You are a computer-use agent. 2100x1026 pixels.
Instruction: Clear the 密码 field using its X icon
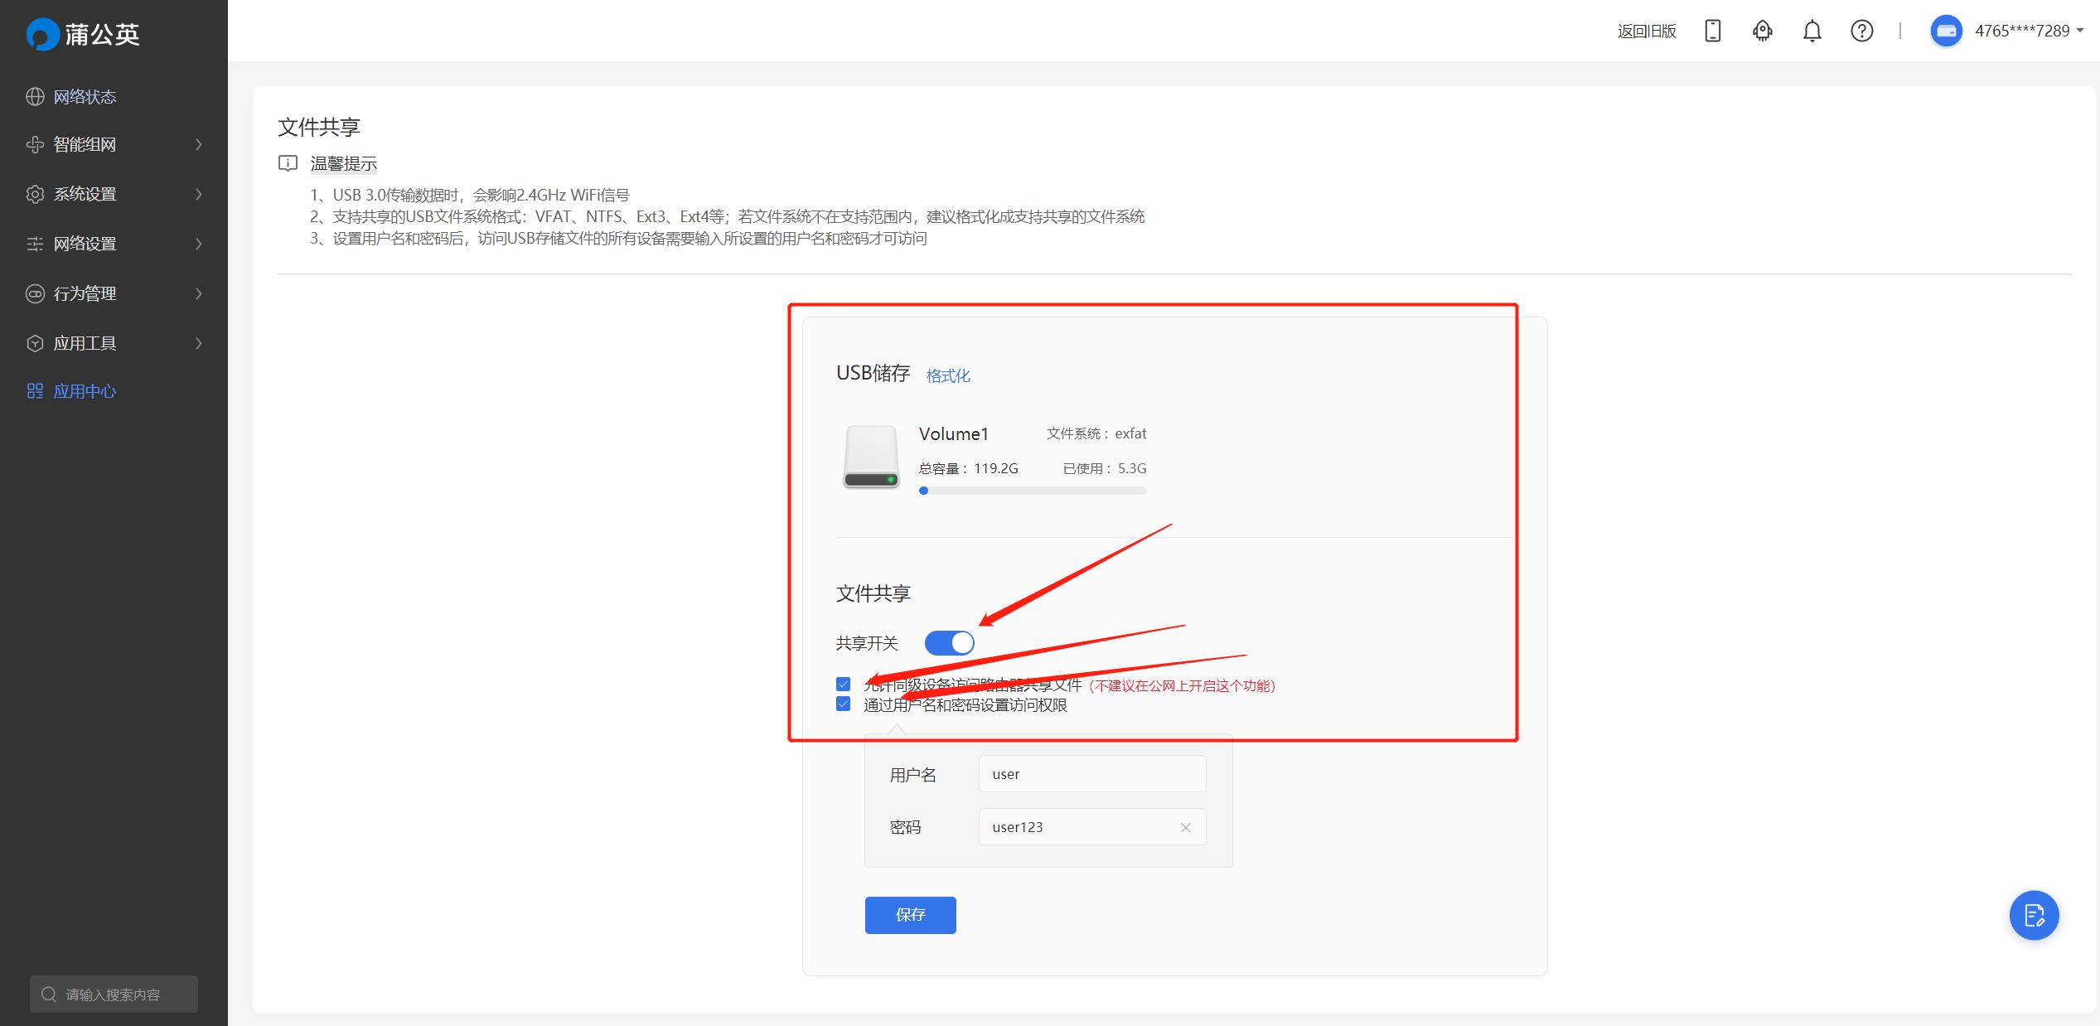[1185, 826]
